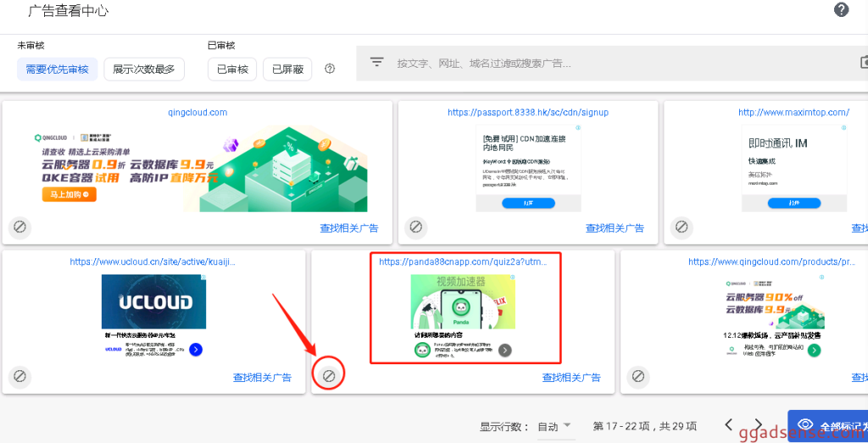868x443 pixels.
Task: Click 查找相关广告 under Panda ad
Action: 571,378
